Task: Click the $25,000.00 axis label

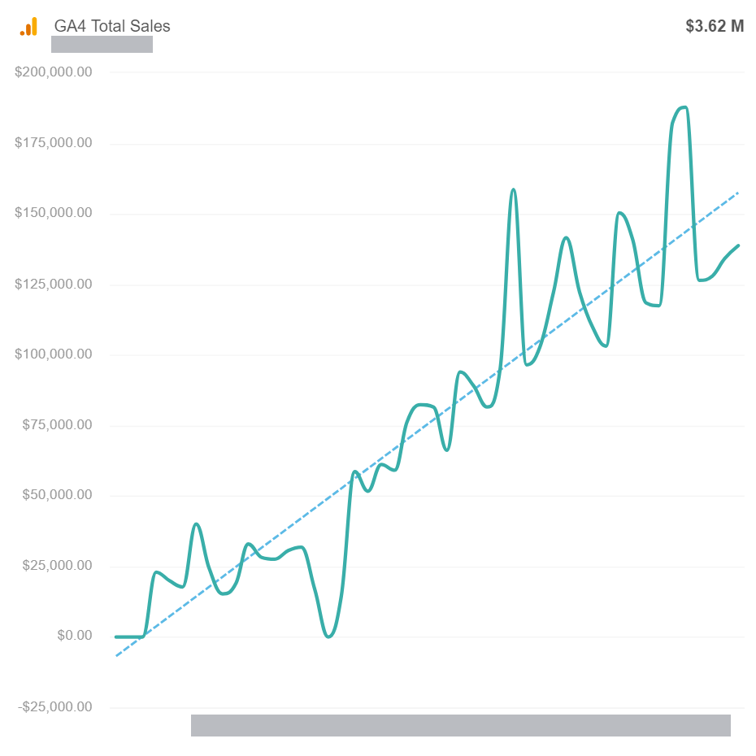Action: coord(58,565)
